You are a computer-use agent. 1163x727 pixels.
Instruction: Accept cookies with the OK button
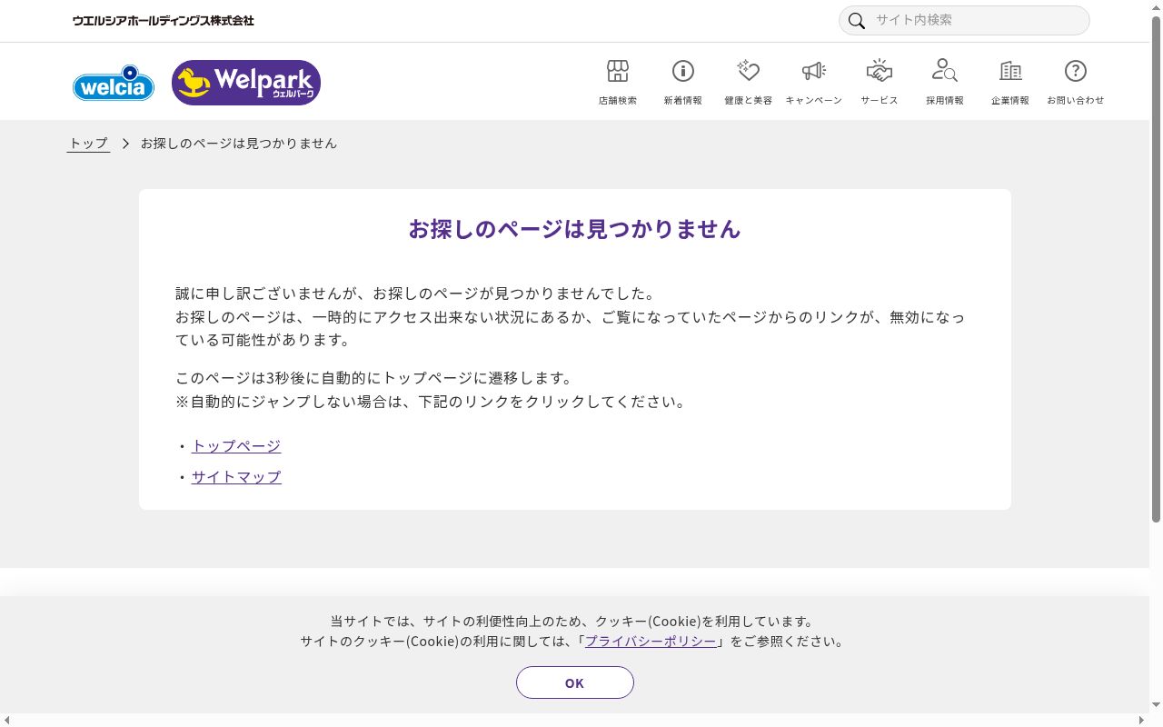[575, 682]
